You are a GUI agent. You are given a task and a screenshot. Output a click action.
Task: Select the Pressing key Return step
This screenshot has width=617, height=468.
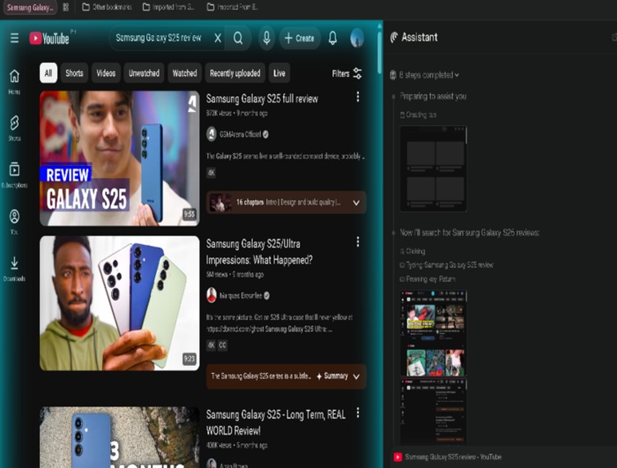(x=428, y=279)
